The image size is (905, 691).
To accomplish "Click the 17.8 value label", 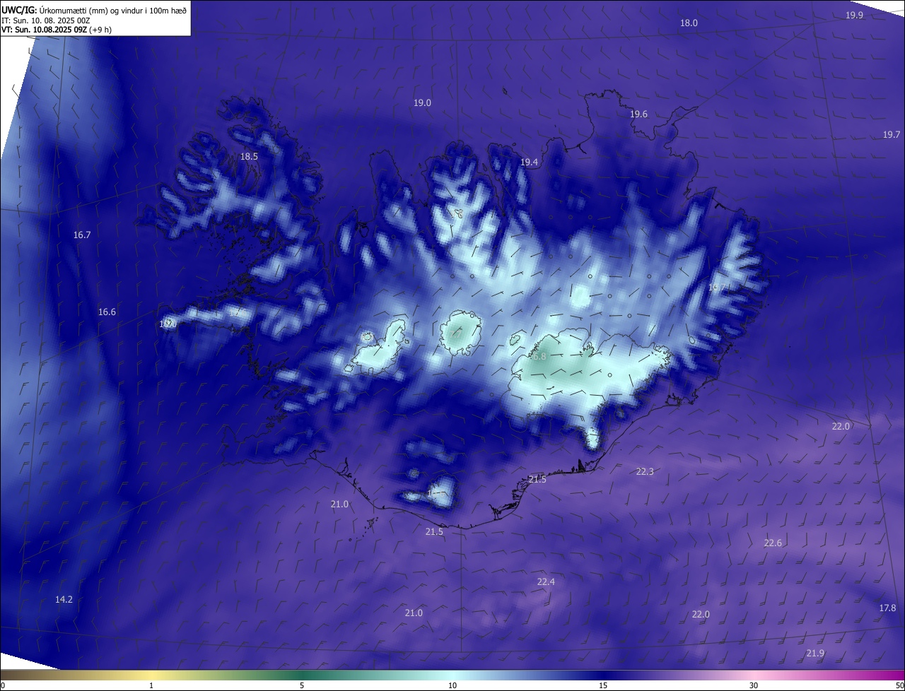I will 887,608.
